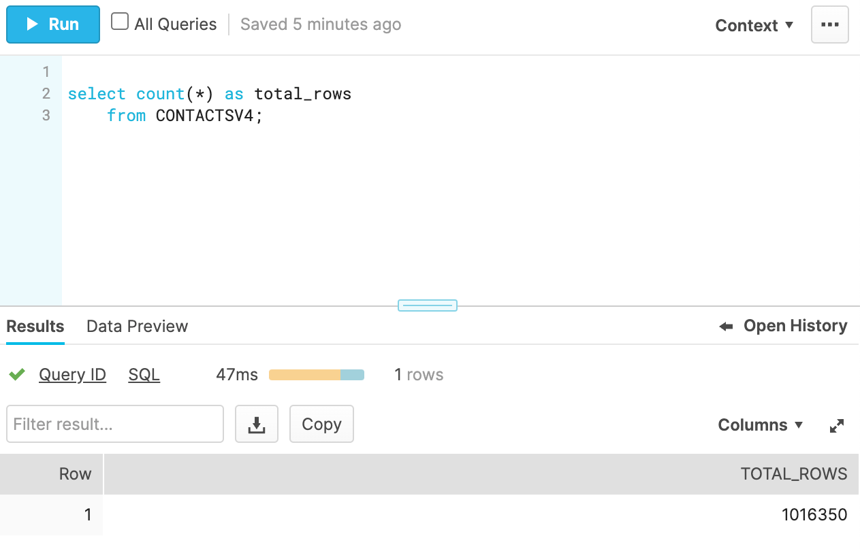The width and height of the screenshot is (860, 549).
Task: Open the SQL link
Action: coord(144,375)
